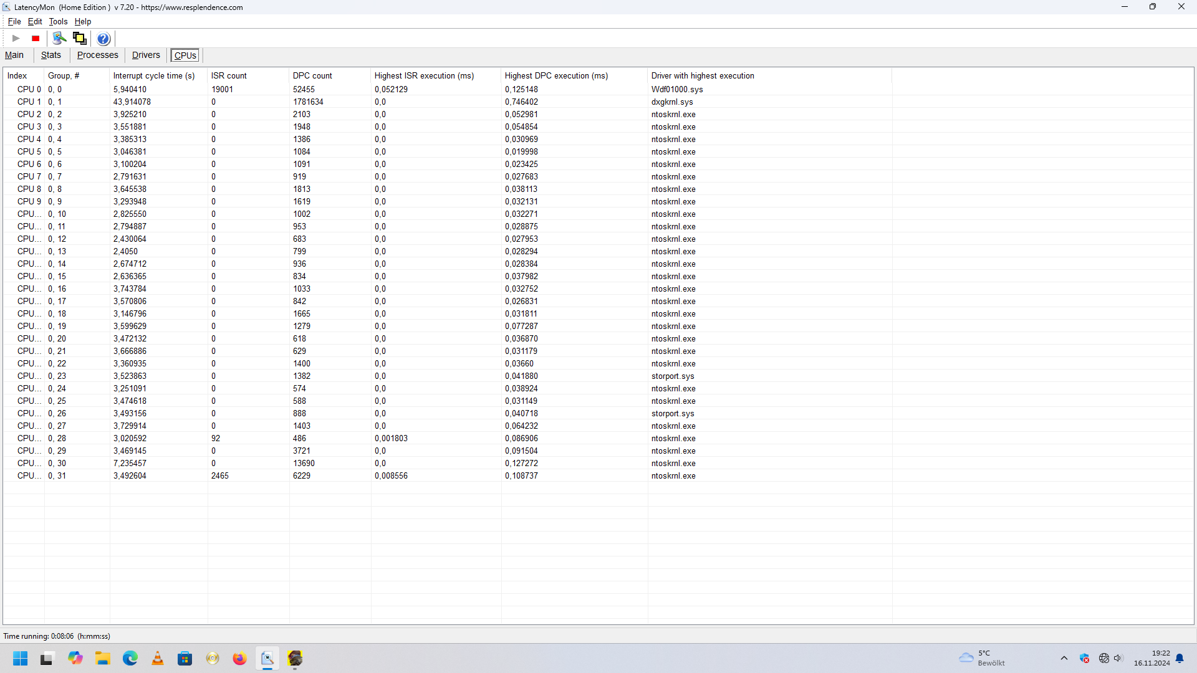Image resolution: width=1197 pixels, height=673 pixels.
Task: Click the grey start monitor play button
Action: click(x=16, y=39)
